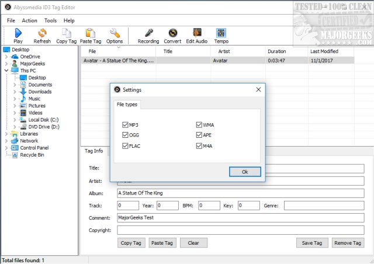
Task: Confirm Settings with the Ok button
Action: coord(245,172)
